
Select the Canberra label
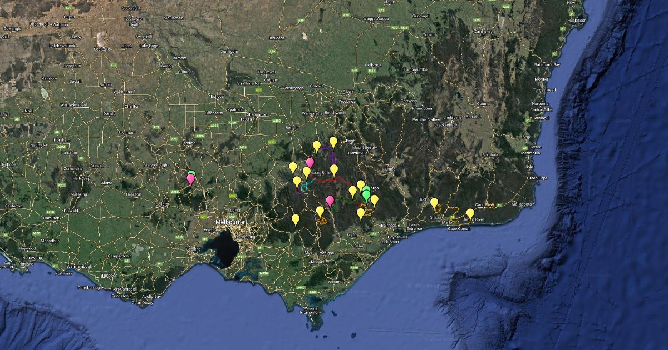pos(484,32)
